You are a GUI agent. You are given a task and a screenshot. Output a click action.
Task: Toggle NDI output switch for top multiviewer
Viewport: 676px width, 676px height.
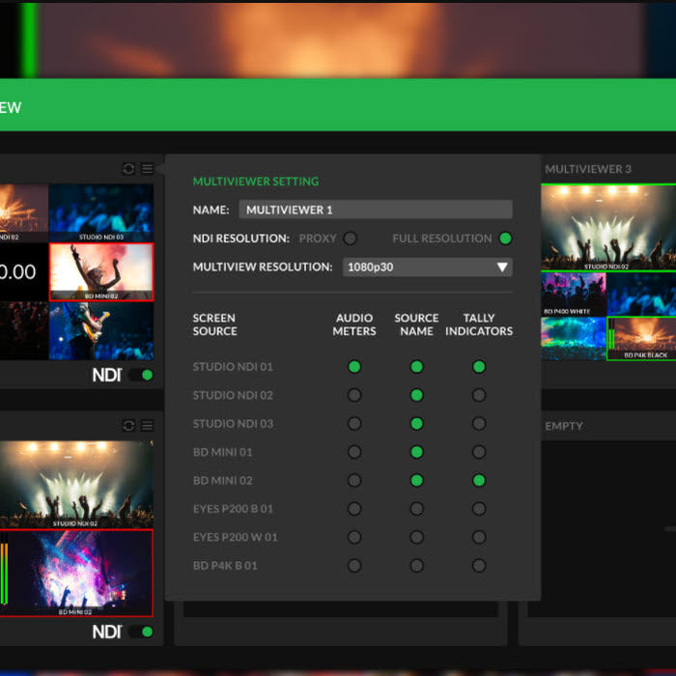(x=141, y=375)
